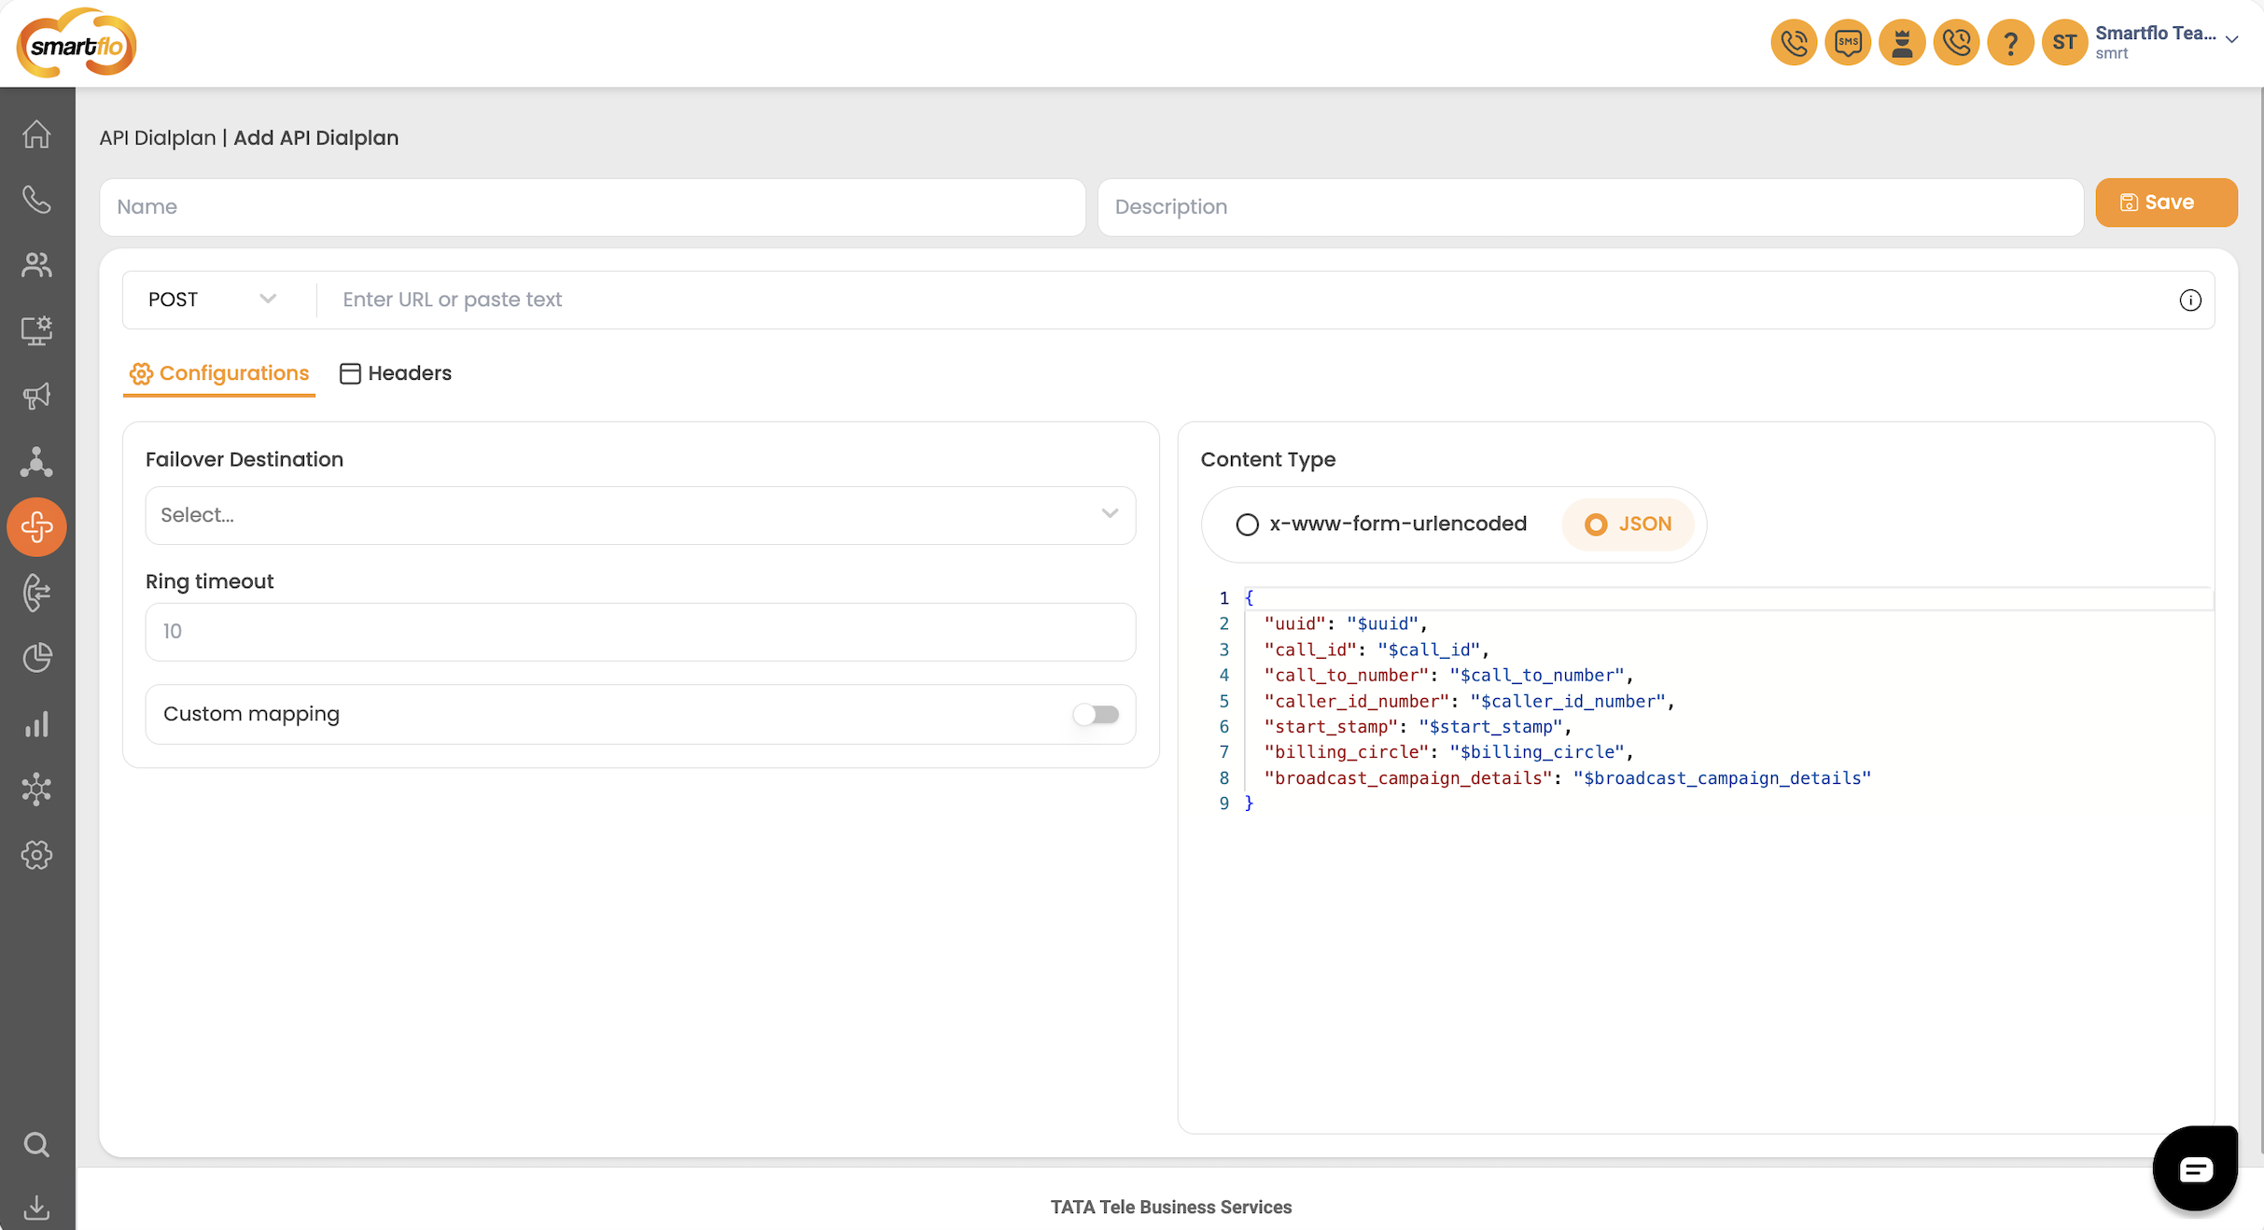Click the SMS header icon
This screenshot has width=2264, height=1230.
[1848, 42]
